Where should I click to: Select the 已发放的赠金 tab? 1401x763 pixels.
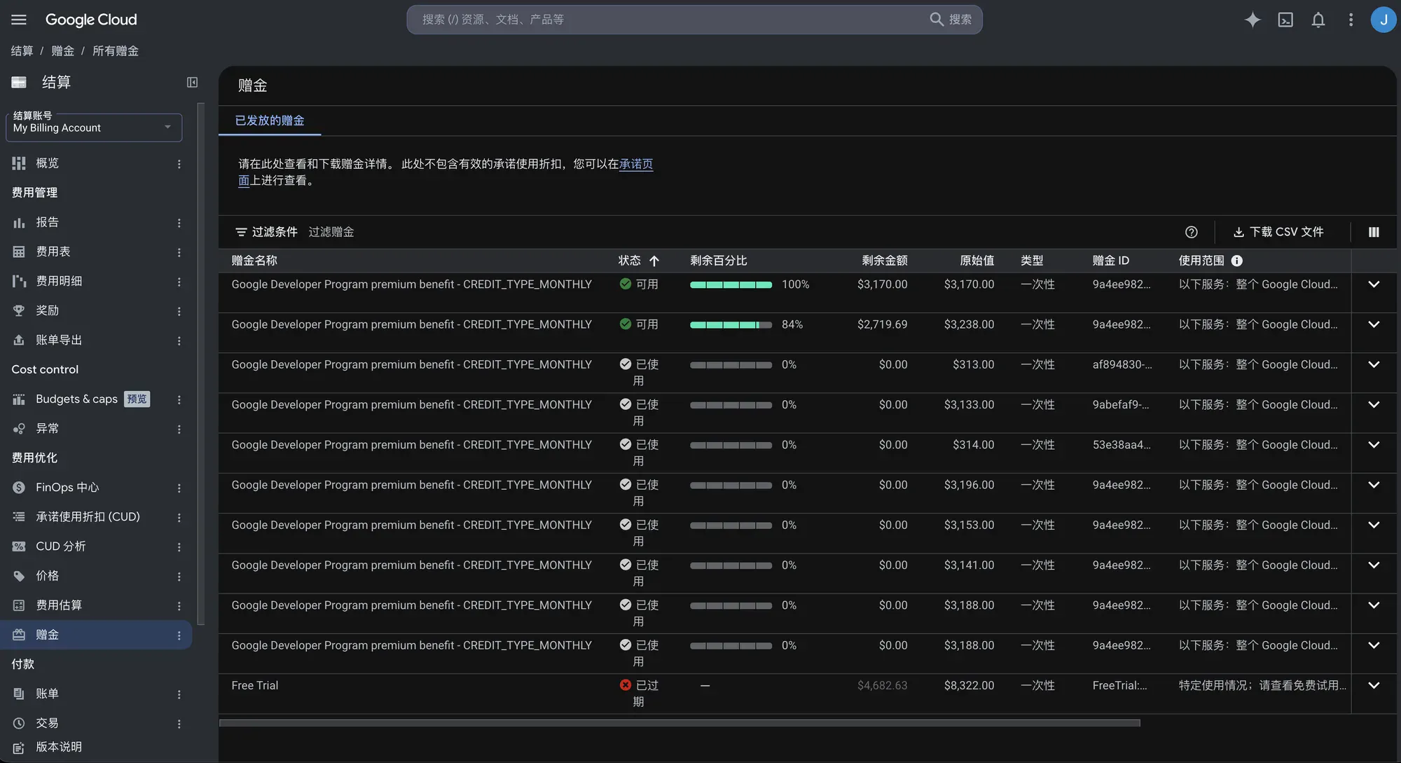[270, 121]
